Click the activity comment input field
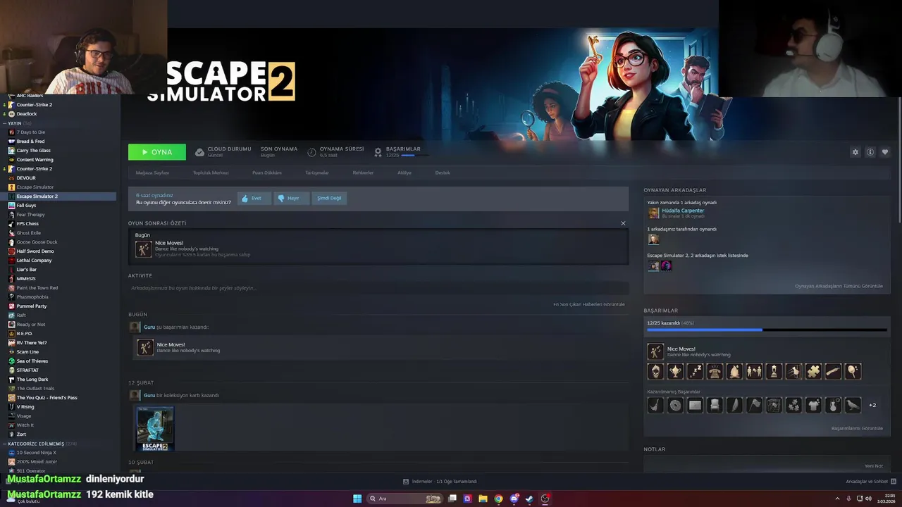This screenshot has width=902, height=507. tap(378, 288)
